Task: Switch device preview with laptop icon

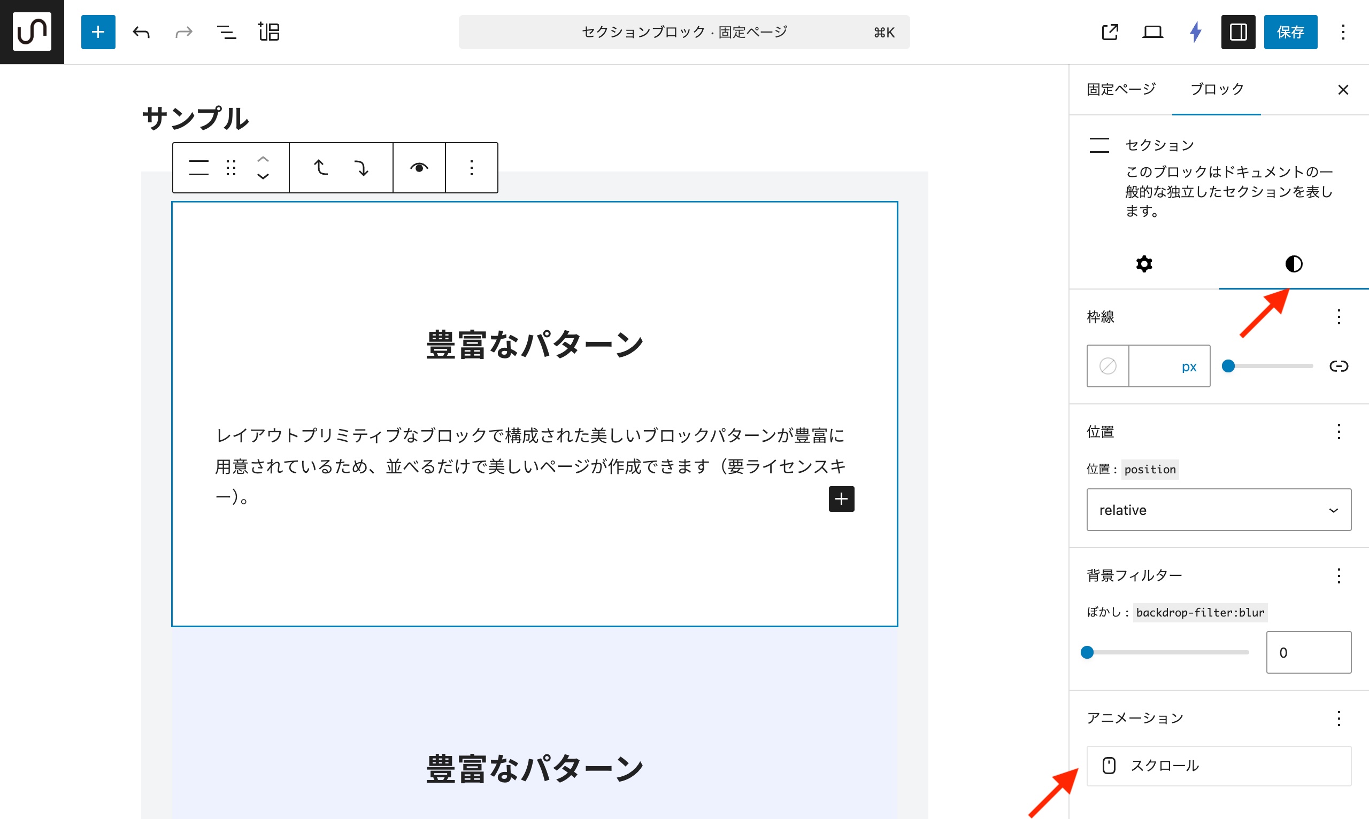Action: tap(1152, 32)
